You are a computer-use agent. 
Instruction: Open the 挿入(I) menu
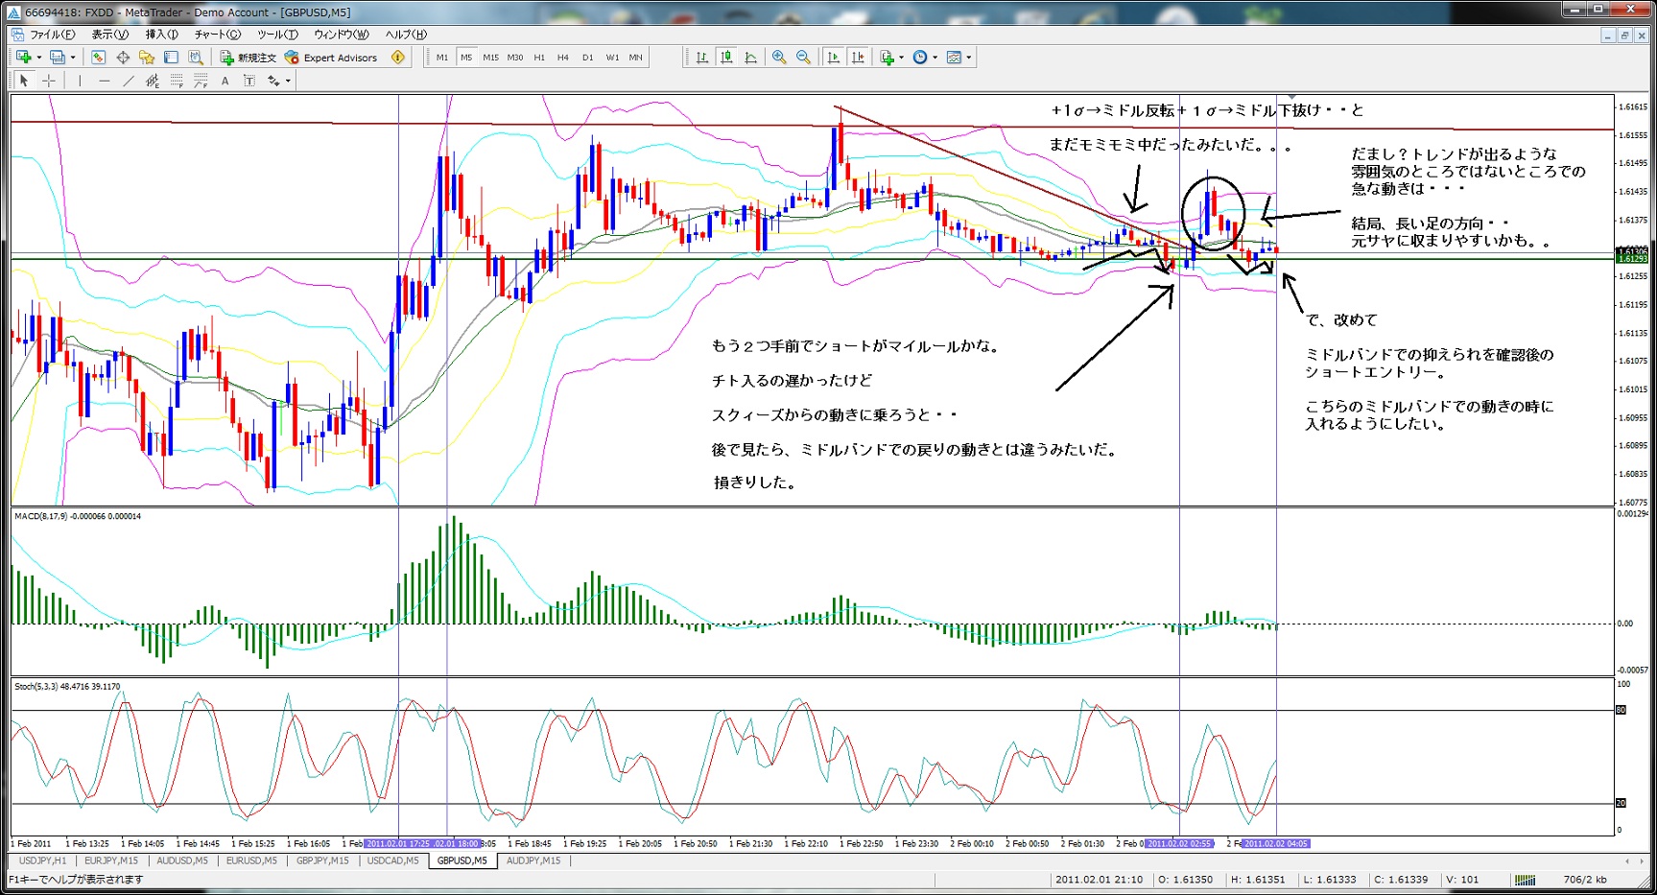tap(161, 35)
